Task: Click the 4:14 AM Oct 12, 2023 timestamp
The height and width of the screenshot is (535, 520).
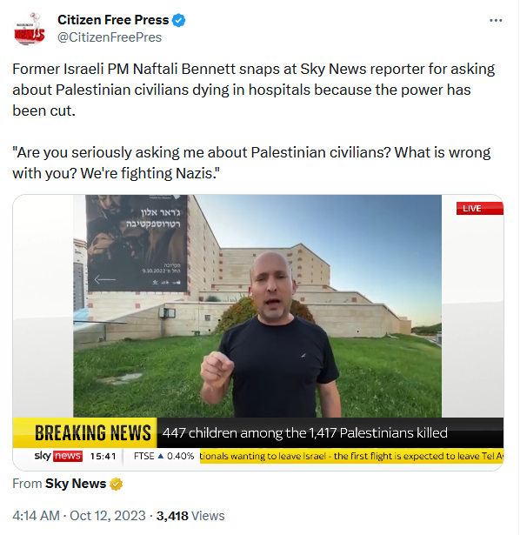Action: click(x=79, y=516)
